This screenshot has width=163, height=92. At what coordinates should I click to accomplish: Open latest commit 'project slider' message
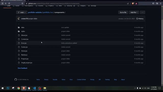(x=33, y=19)
